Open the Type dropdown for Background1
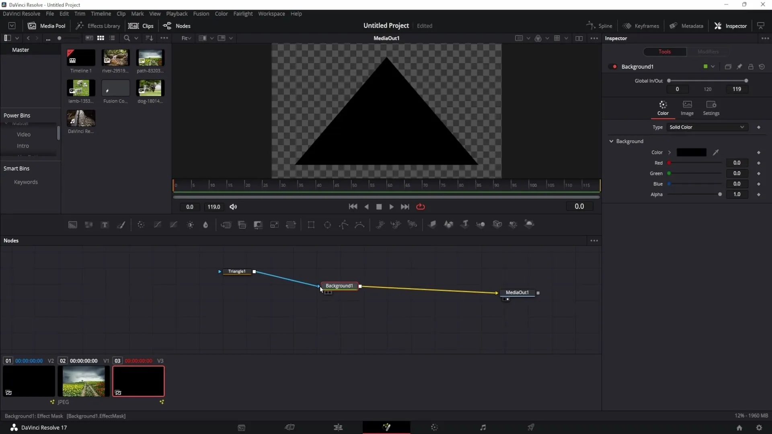The image size is (772, 434). point(707,127)
